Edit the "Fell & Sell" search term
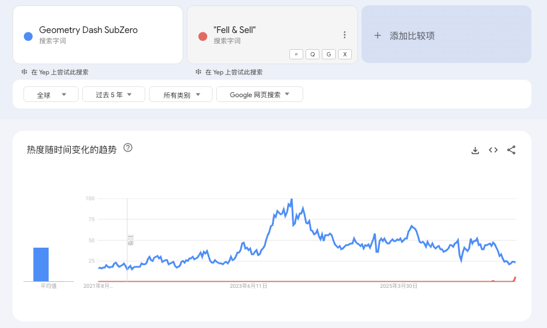The width and height of the screenshot is (547, 328). click(234, 30)
